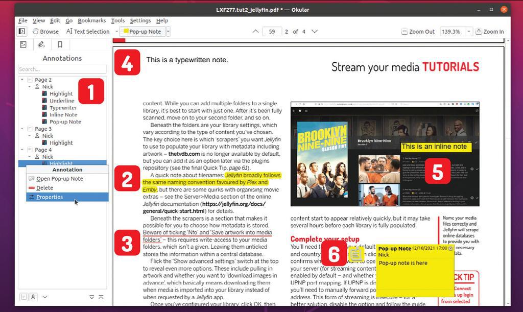
Task: Activate the Text Selection tool
Action: tap(88, 31)
